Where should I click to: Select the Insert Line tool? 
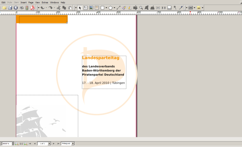click(118, 8)
